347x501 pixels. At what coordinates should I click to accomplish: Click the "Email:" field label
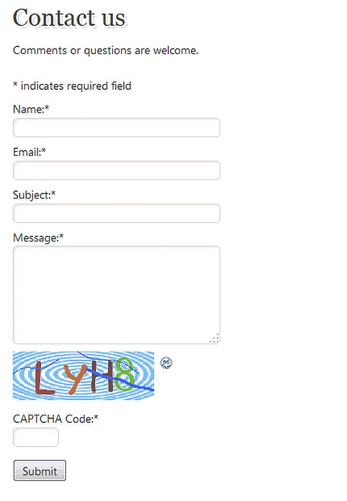29,152
